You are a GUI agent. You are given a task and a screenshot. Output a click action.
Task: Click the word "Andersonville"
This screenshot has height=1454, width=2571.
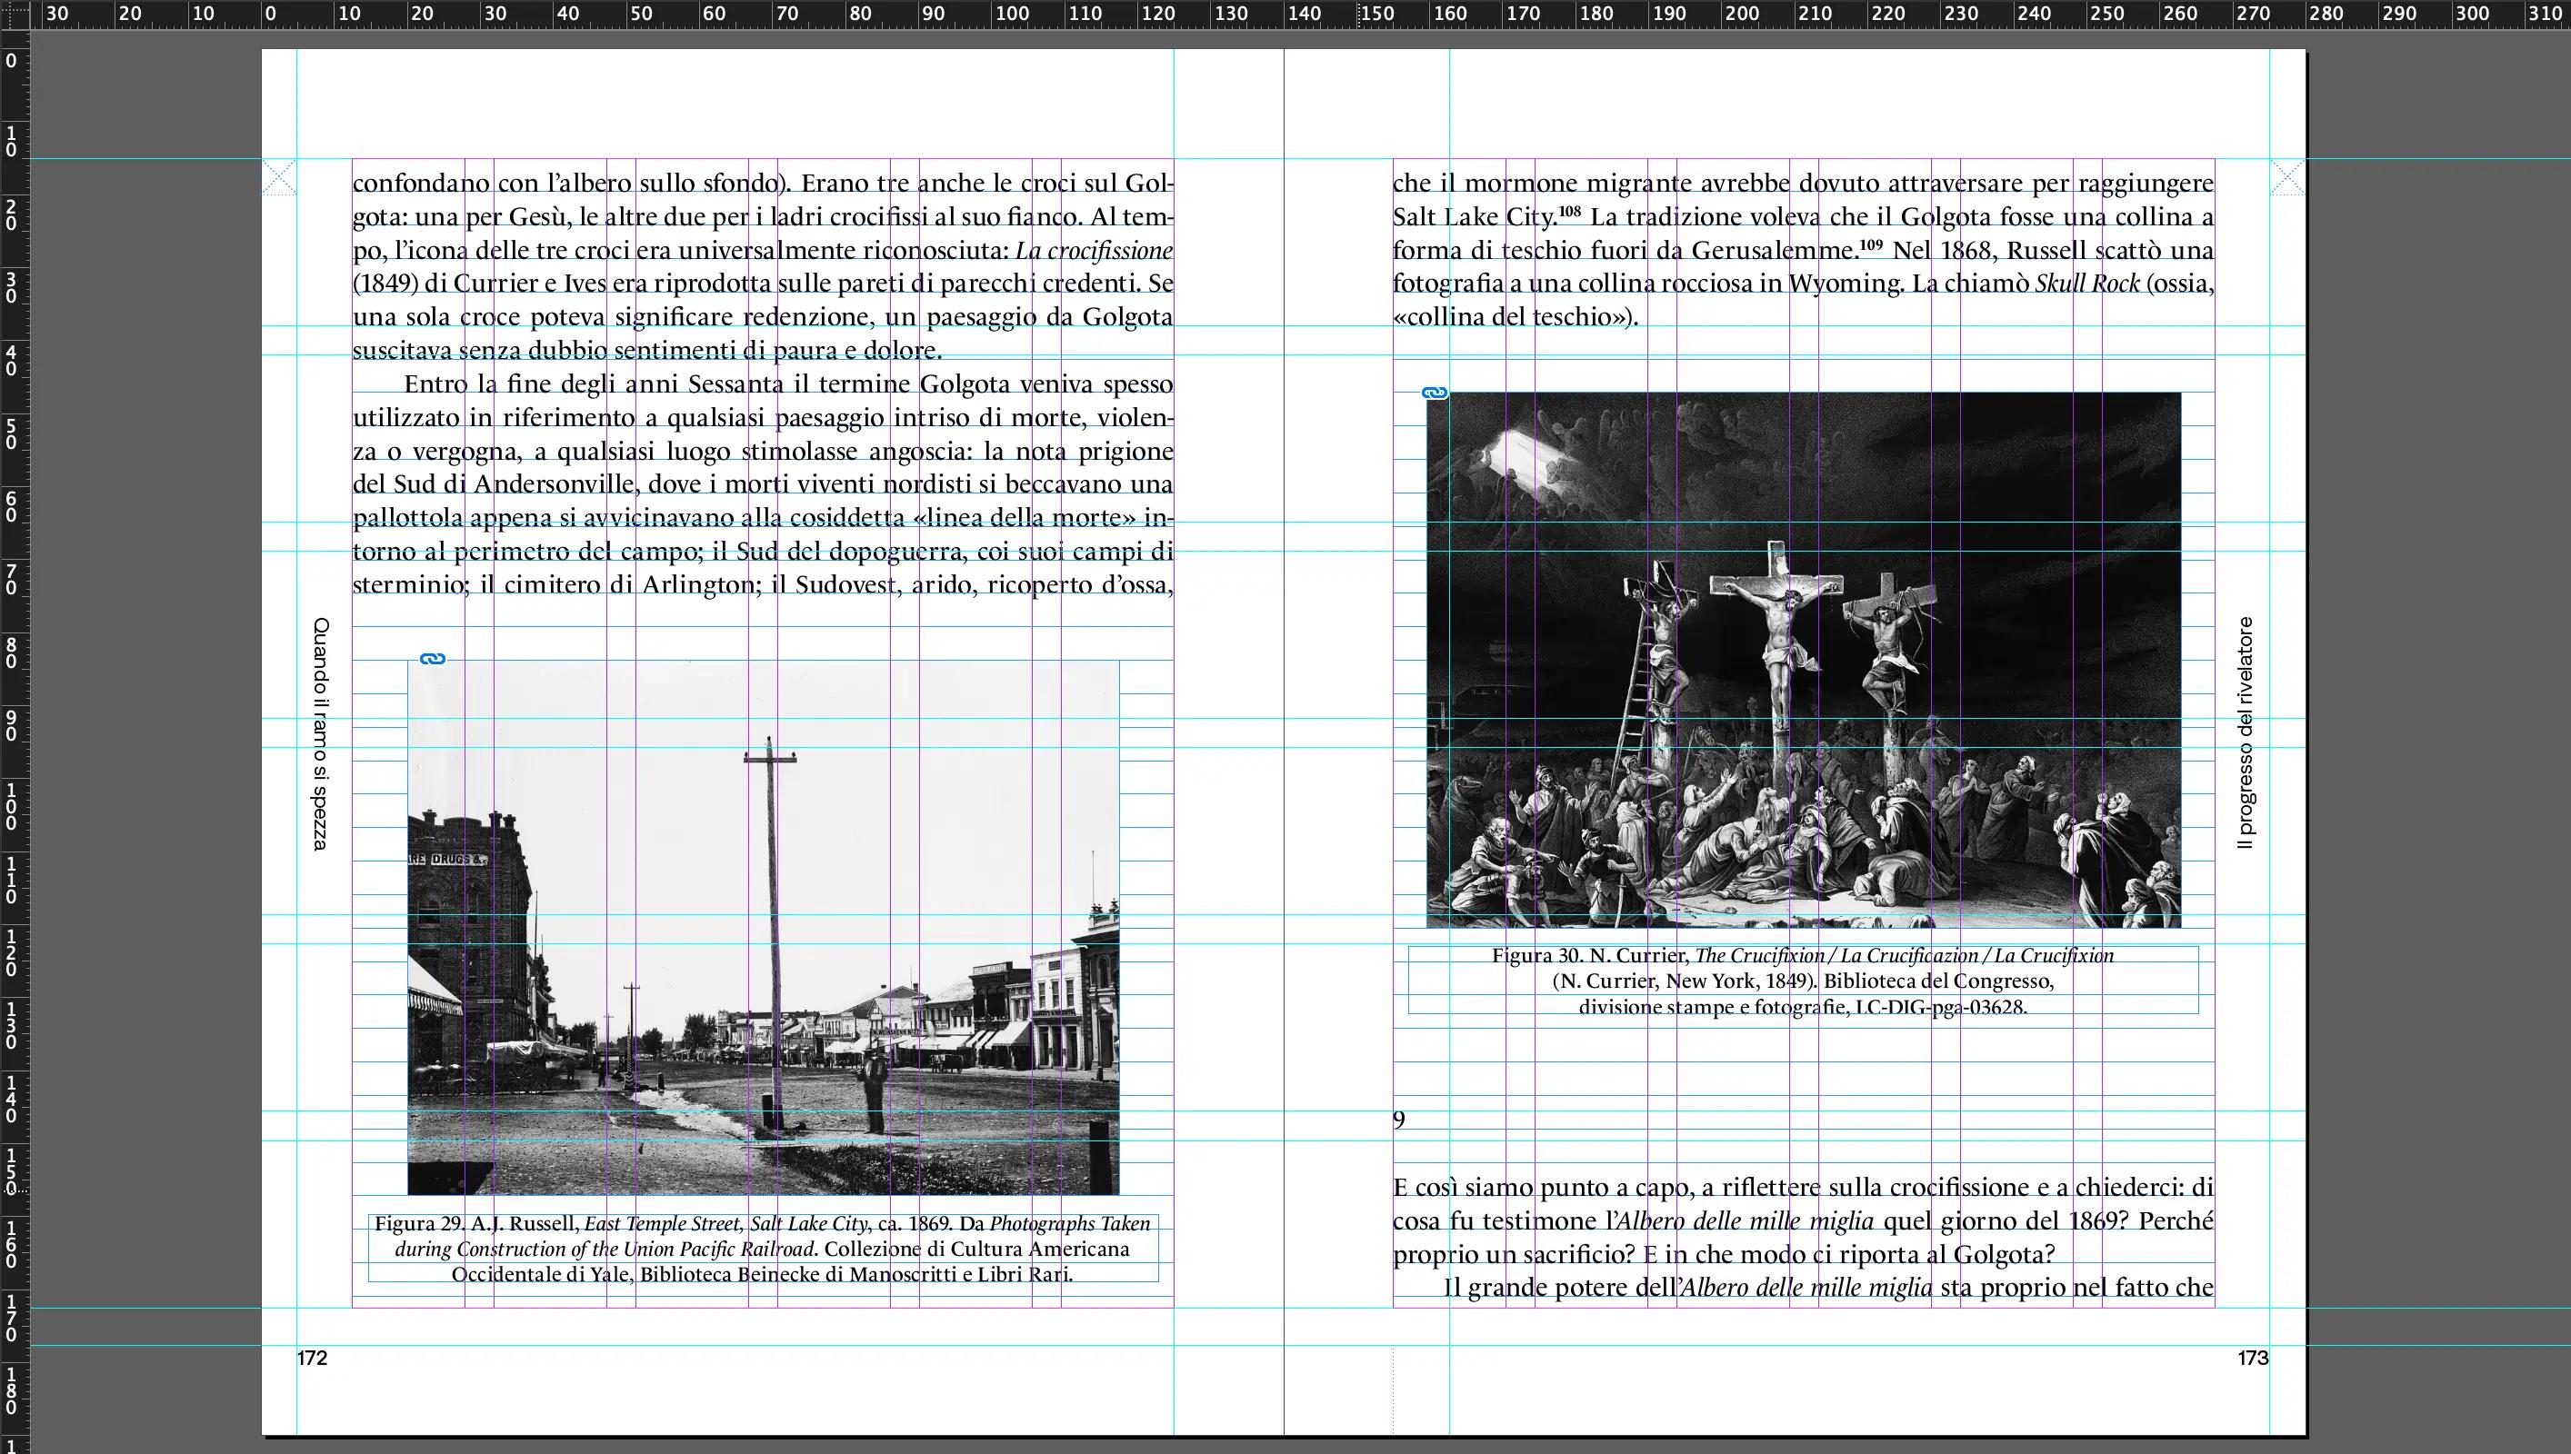pos(555,484)
